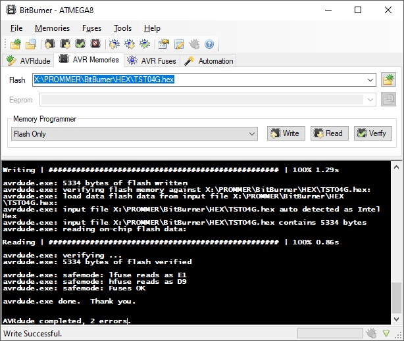Viewport: 404px width, 341px height.
Task: Browse for flash file using folder button
Action: click(x=388, y=80)
